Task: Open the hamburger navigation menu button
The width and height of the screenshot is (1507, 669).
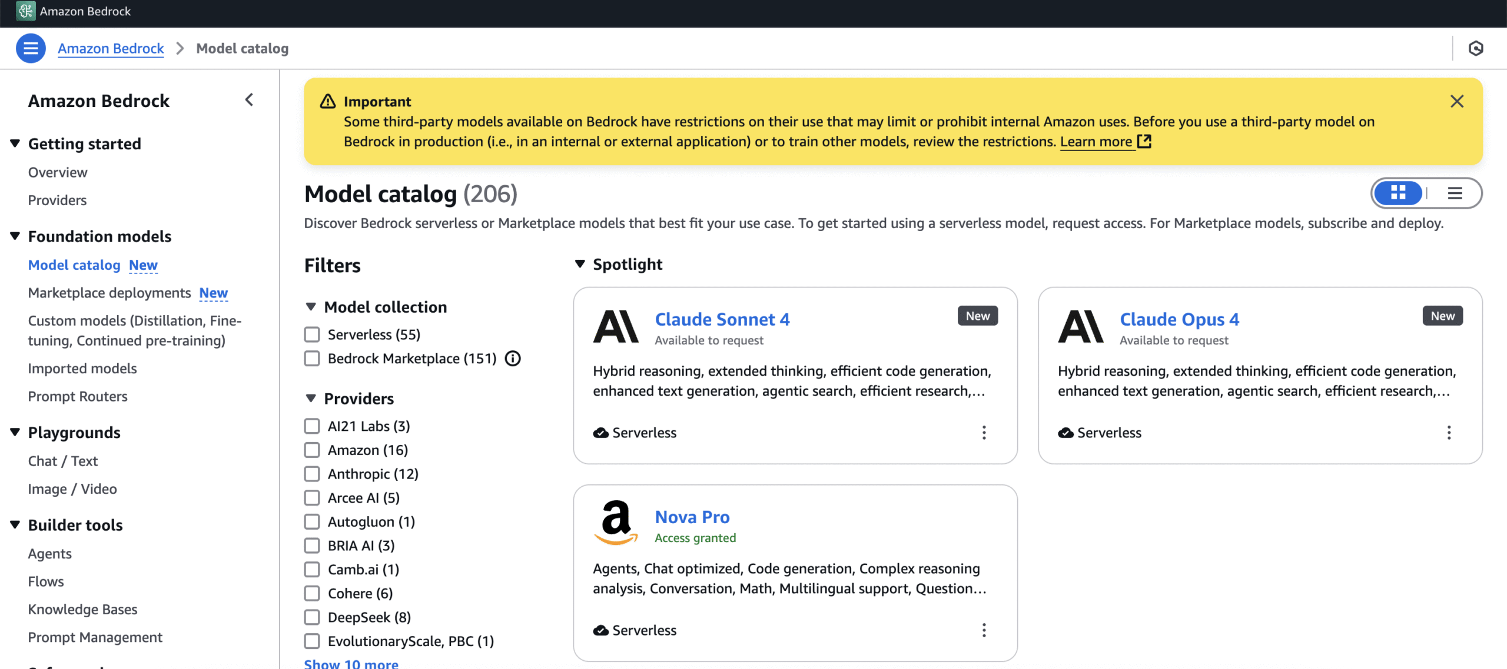Action: (x=31, y=48)
